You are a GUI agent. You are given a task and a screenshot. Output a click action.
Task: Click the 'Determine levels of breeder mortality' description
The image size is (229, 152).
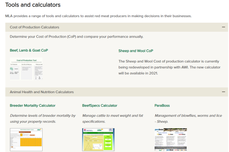[43, 118]
